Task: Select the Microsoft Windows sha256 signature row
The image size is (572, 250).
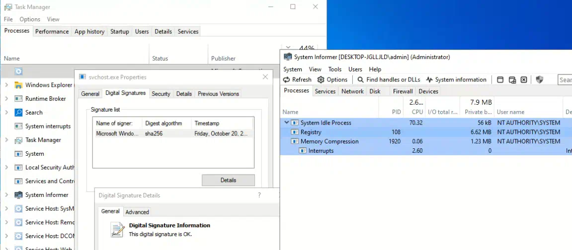Action: pos(173,133)
